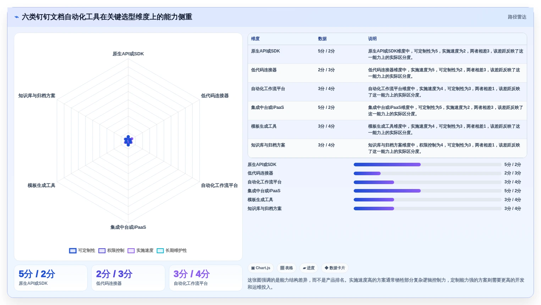Click the 说明 table column header

tap(372, 39)
